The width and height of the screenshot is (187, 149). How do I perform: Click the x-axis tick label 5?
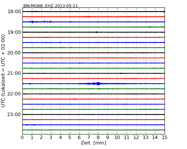click(x=70, y=138)
